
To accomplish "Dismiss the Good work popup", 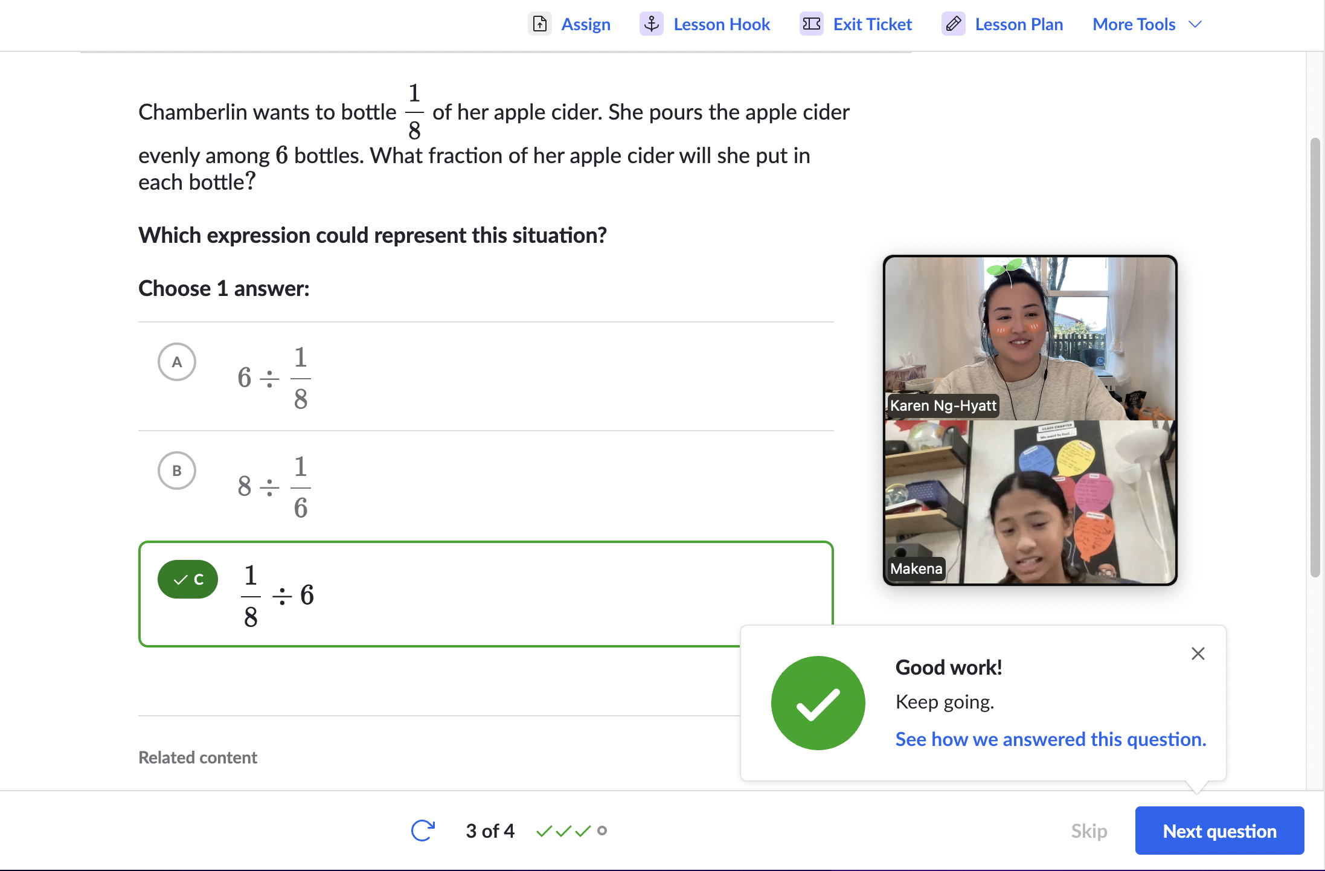I will coord(1198,654).
